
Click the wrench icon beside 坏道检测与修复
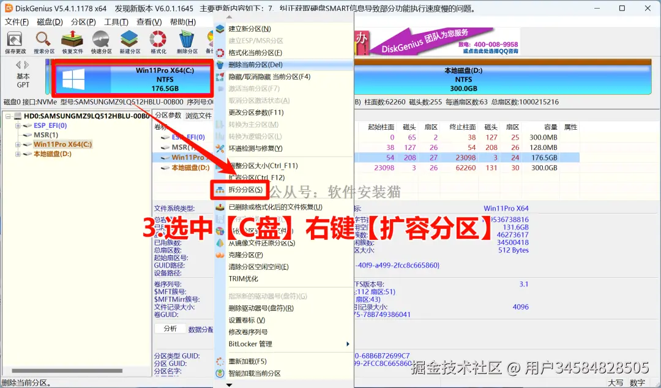[220, 149]
